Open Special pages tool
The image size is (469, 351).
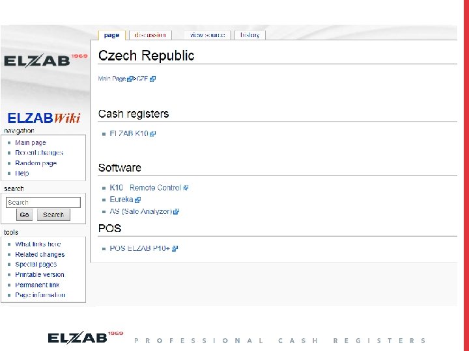[36, 265]
